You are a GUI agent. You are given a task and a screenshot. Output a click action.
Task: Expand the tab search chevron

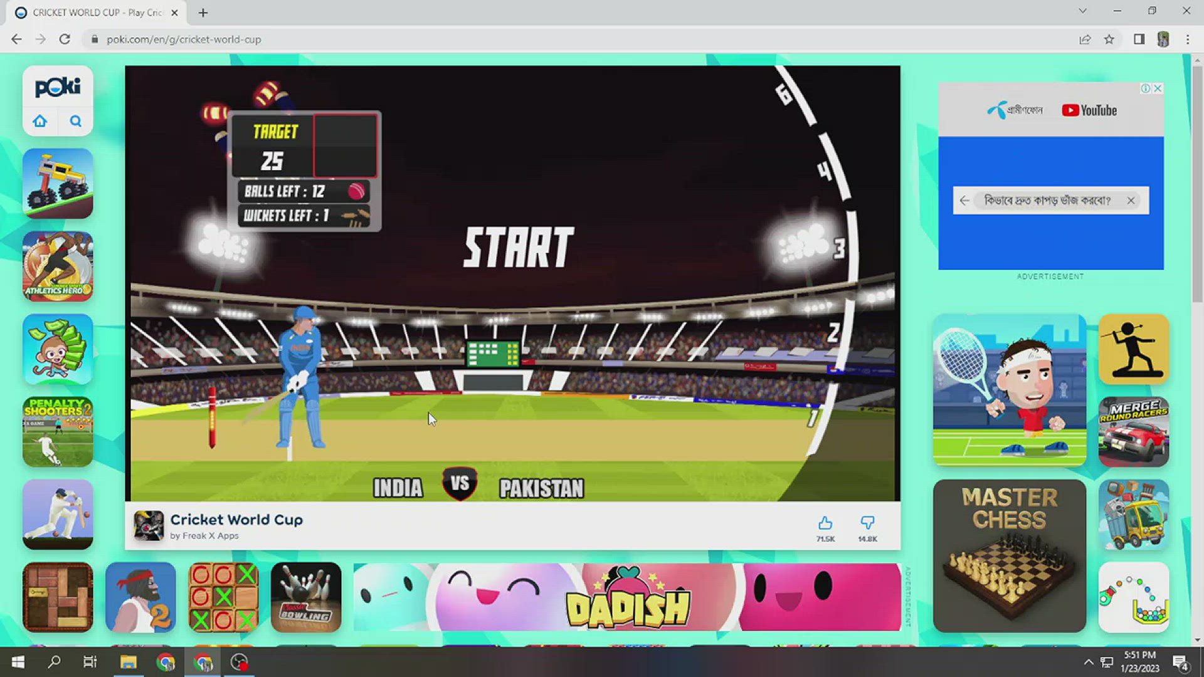[1082, 11]
